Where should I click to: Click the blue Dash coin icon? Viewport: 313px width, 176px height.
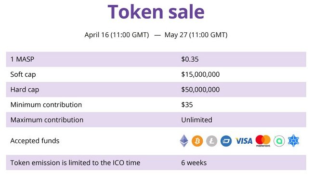(226, 141)
